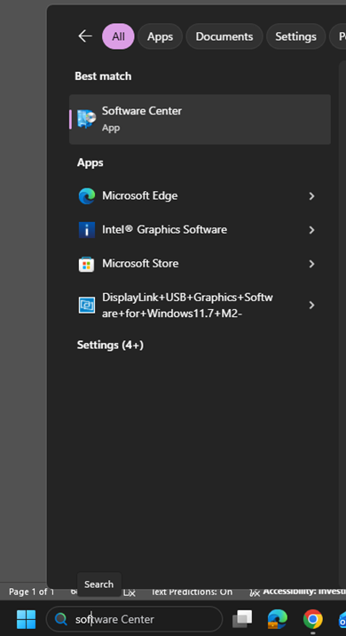Open the Windows Start button

(27, 619)
